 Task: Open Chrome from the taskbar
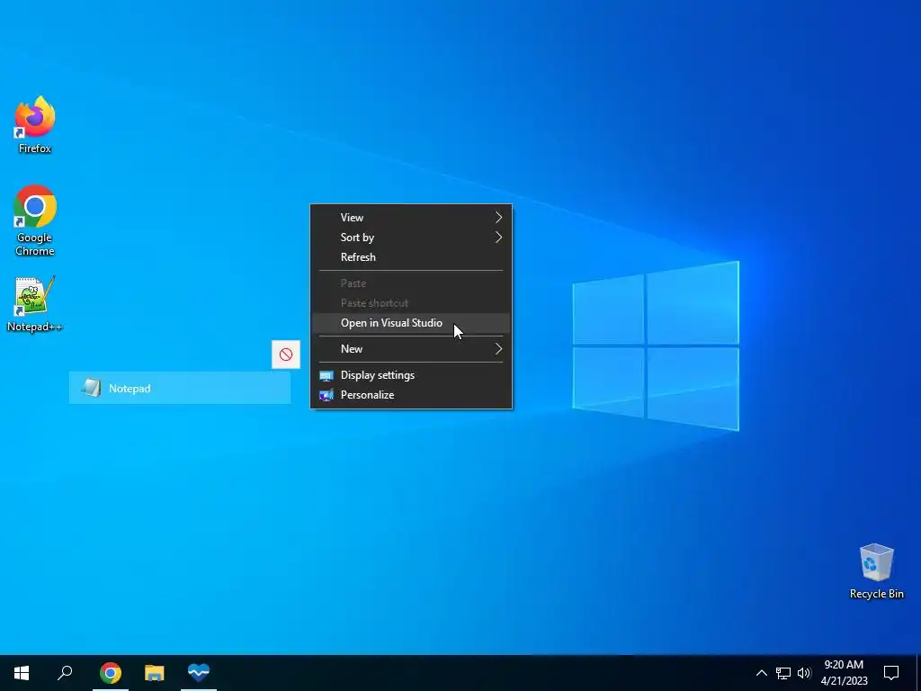pos(111,673)
